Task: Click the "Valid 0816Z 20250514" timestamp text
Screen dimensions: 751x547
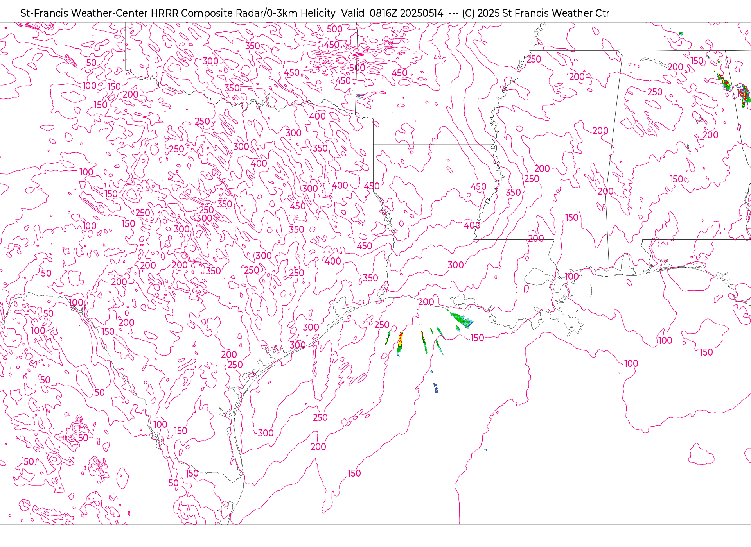Action: [x=392, y=13]
